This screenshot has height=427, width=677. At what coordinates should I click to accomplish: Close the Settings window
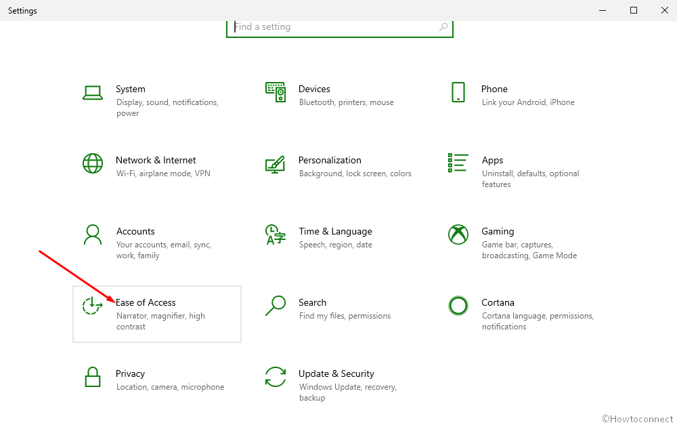pyautogui.click(x=665, y=10)
